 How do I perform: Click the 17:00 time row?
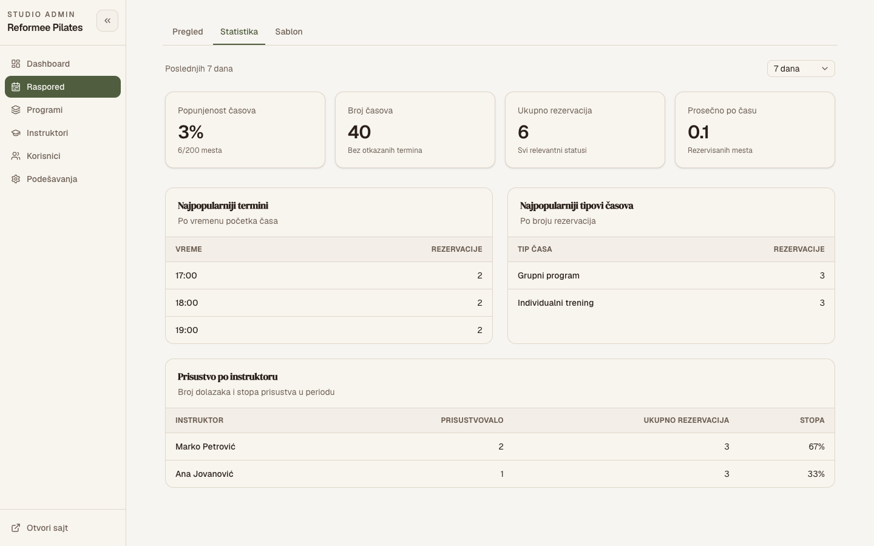click(x=329, y=275)
